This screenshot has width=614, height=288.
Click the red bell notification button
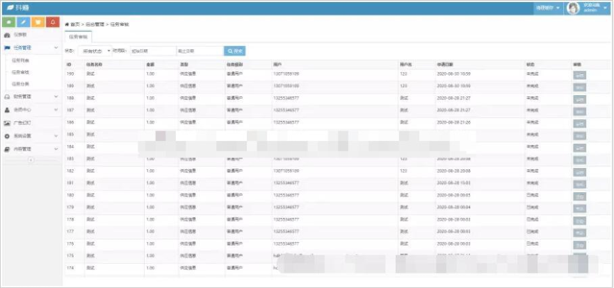pyautogui.click(x=53, y=23)
